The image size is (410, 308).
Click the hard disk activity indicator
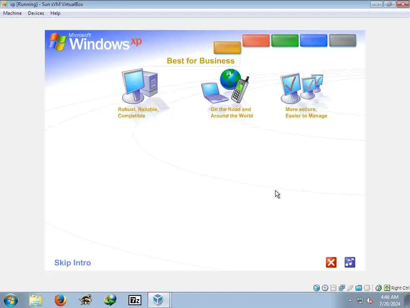click(316, 288)
